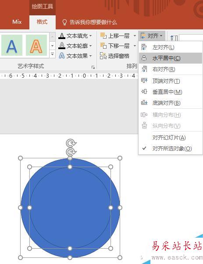This screenshot has height=264, width=203.
Task: Click the Bring Forward (上移一层) icon
Action: pos(103,36)
